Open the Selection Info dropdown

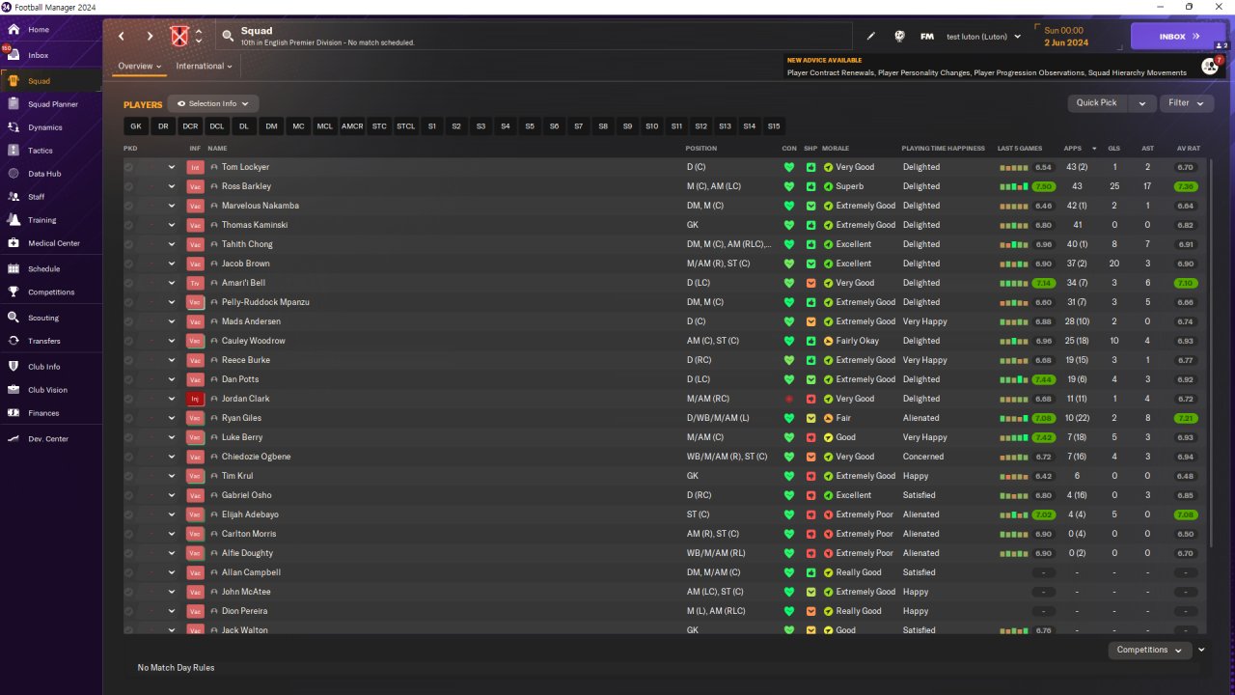[x=213, y=103]
